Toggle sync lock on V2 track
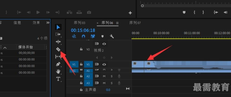Image resolution: width=231 pixels, height=97 pixels. click(x=97, y=44)
